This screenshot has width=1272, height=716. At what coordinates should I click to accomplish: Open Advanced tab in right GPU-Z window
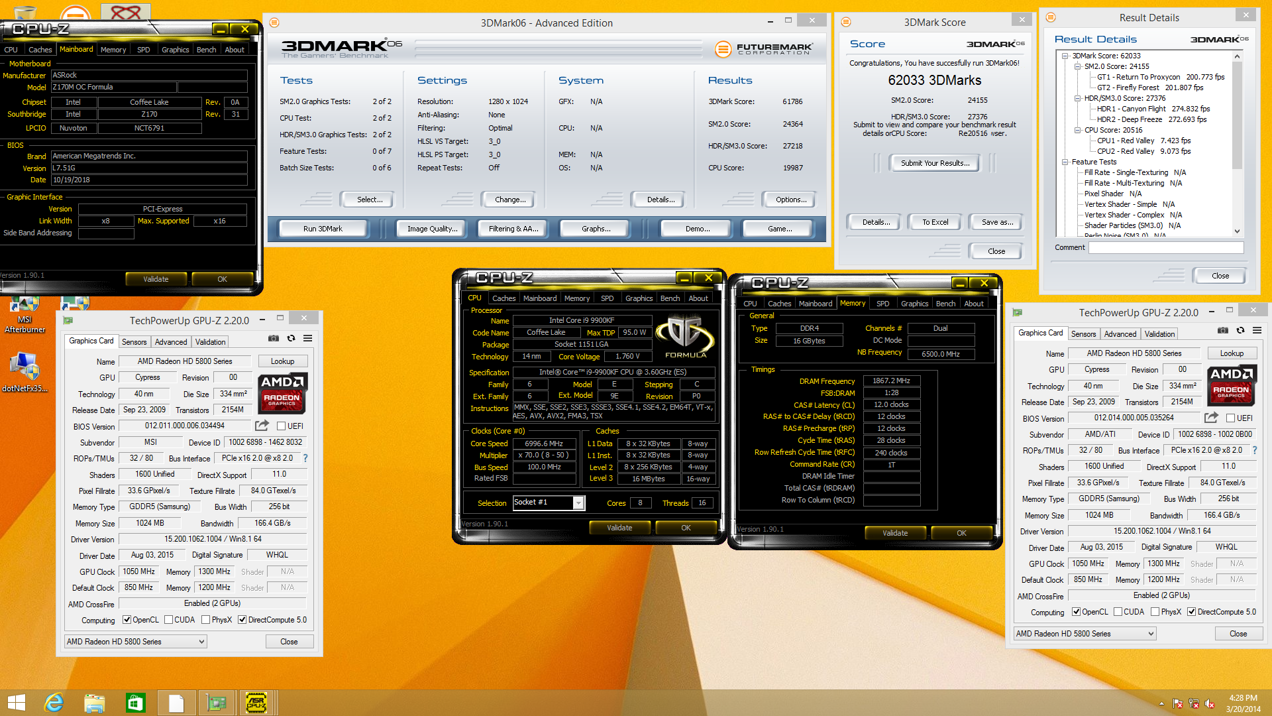1120,334
